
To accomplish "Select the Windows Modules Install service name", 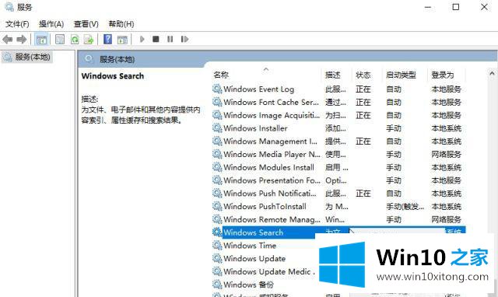I will [268, 167].
